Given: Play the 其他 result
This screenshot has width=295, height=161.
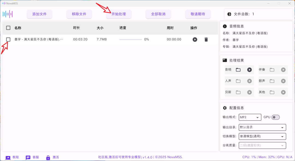Looking at the screenshot, I should click(x=283, y=92).
